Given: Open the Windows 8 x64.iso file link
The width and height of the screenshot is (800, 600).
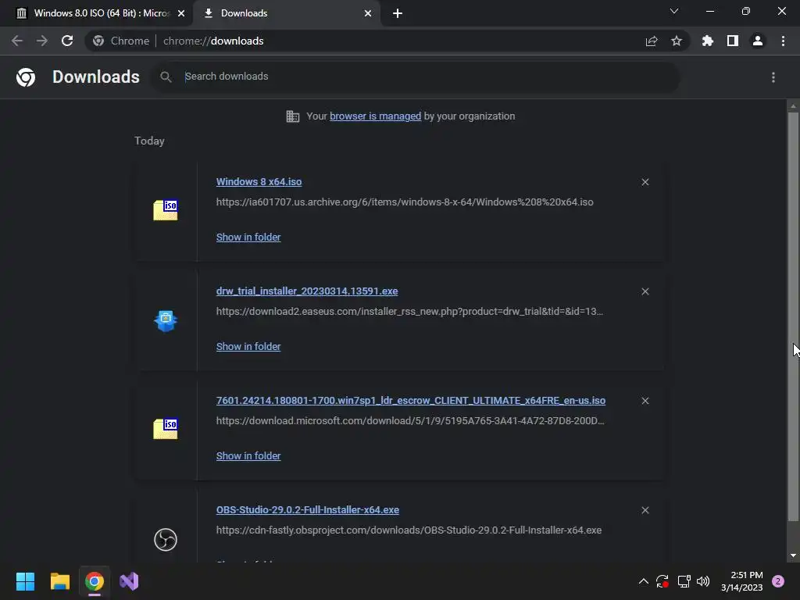Looking at the screenshot, I should click(x=259, y=181).
